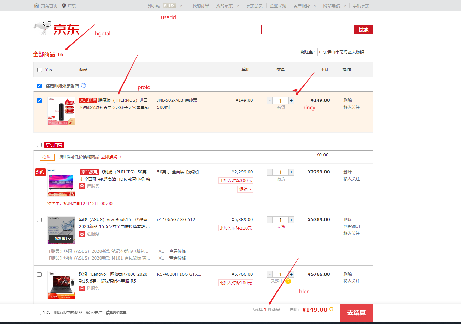Uncheck the THERMOS product checkbox

tap(39, 100)
